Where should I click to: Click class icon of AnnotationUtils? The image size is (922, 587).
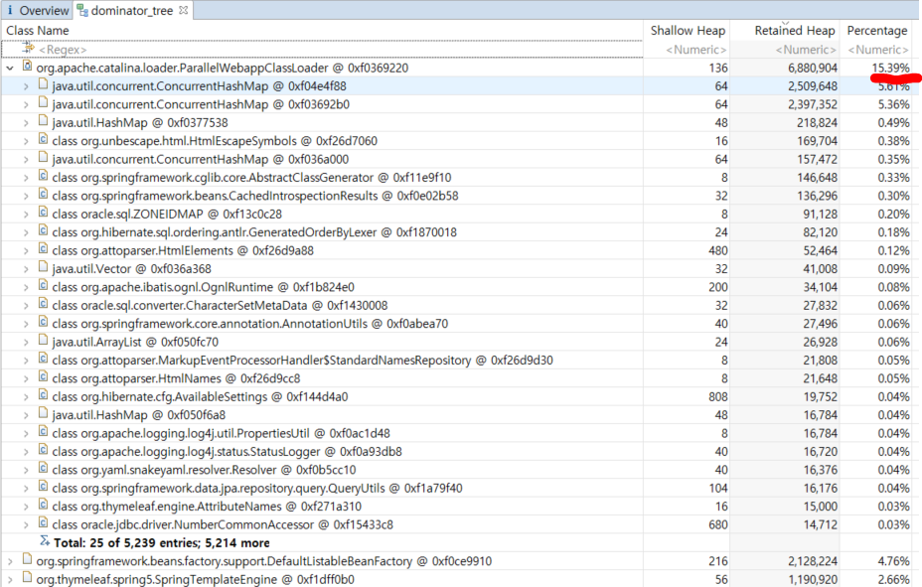point(43,322)
